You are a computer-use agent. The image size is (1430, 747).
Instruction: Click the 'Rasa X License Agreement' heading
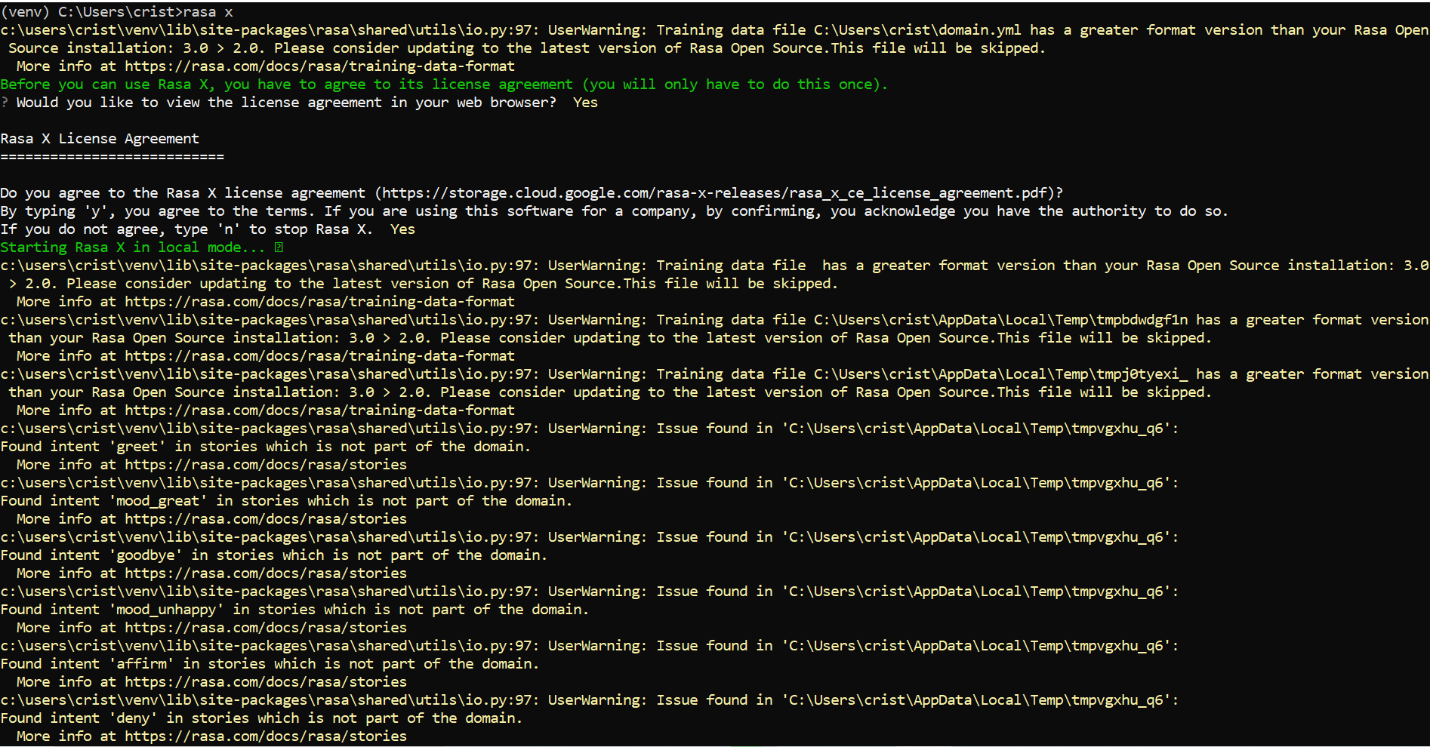click(x=100, y=139)
